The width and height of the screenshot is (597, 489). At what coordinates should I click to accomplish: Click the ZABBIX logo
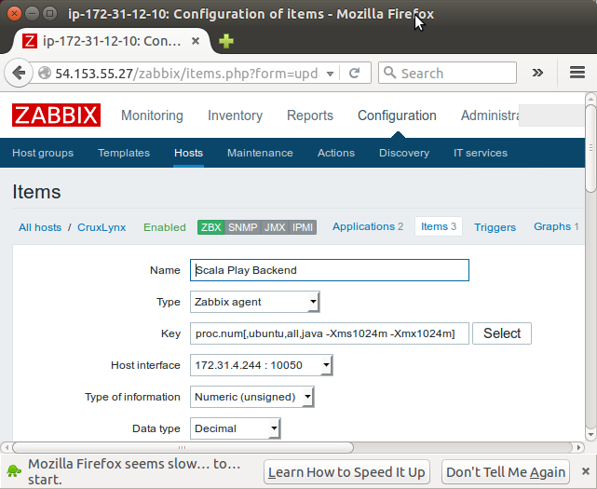[57, 115]
